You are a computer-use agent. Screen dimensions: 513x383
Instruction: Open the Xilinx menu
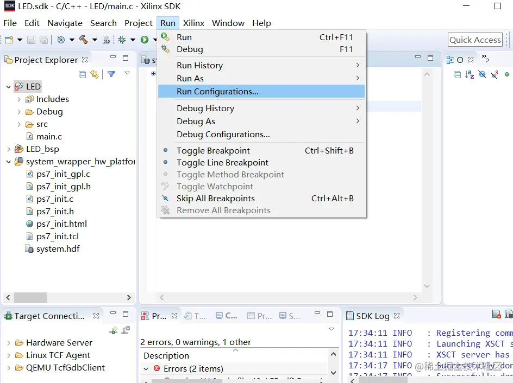[x=193, y=23]
